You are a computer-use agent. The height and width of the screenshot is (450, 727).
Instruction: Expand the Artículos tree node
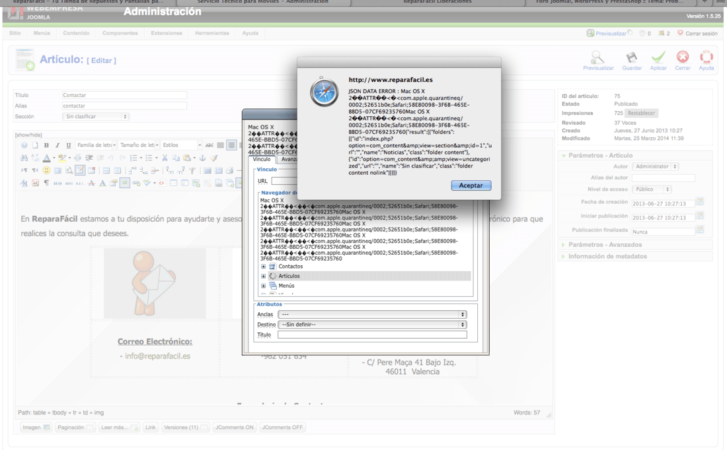click(x=263, y=276)
